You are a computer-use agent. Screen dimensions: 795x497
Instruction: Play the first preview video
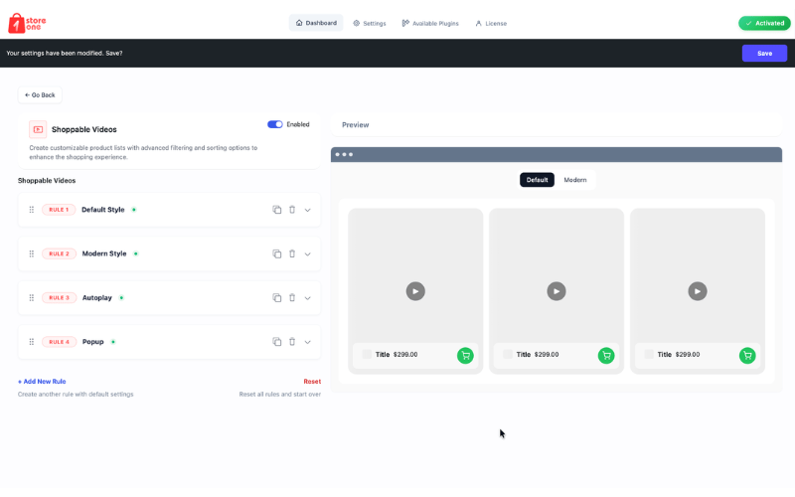click(415, 291)
